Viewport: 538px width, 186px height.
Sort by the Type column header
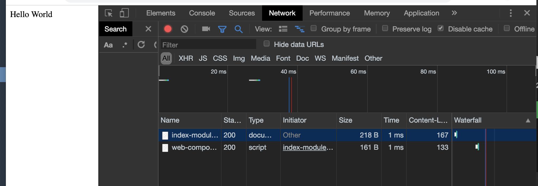coord(263,120)
